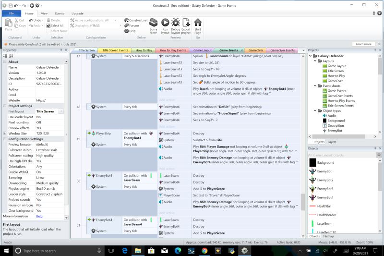Click the Copy icon in ribbon
The height and width of the screenshot is (256, 384).
(16, 25)
